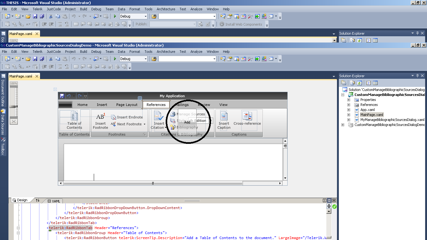Viewport: 427px width, 240px height.
Task: Click Undo icon in My Application quick access bar
Action: tap(69, 96)
